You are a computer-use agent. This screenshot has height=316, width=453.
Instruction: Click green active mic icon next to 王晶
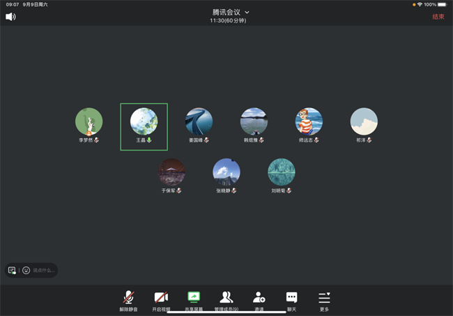pos(149,140)
